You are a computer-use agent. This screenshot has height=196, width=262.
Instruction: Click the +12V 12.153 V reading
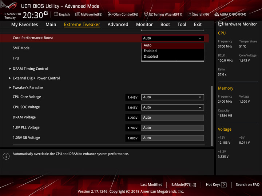point(224,143)
